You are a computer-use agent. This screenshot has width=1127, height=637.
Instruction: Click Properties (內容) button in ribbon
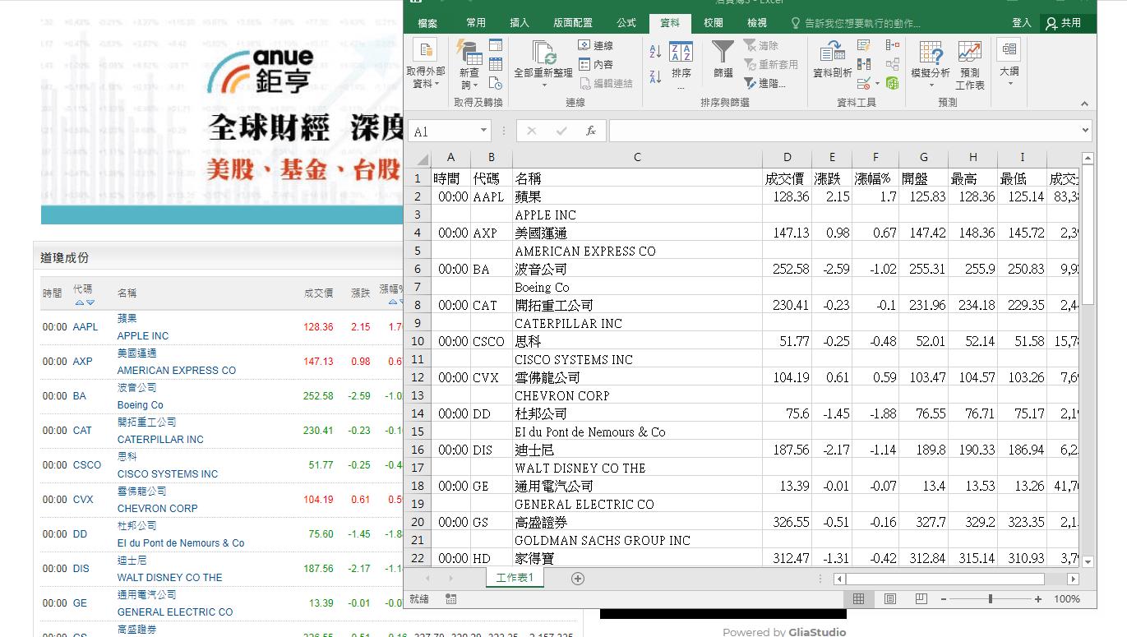(595, 64)
